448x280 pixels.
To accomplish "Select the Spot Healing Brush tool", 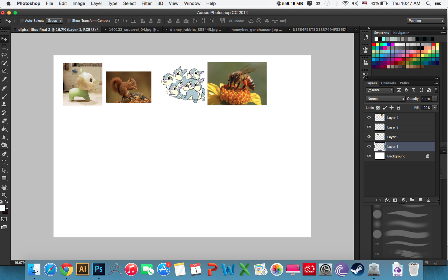I will (4, 89).
